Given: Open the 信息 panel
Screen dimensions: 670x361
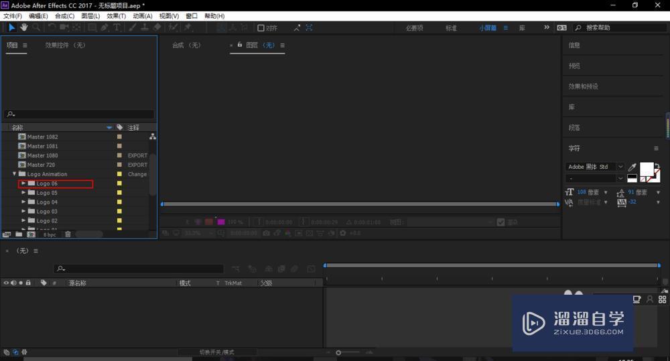Looking at the screenshot, I should (574, 46).
